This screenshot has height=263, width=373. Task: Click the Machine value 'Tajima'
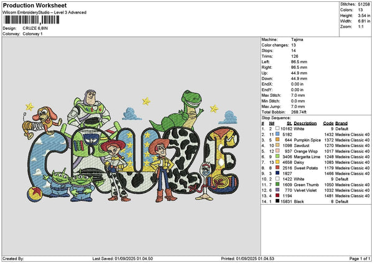pyautogui.click(x=297, y=40)
